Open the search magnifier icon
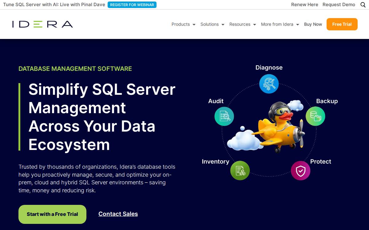 click(x=363, y=5)
